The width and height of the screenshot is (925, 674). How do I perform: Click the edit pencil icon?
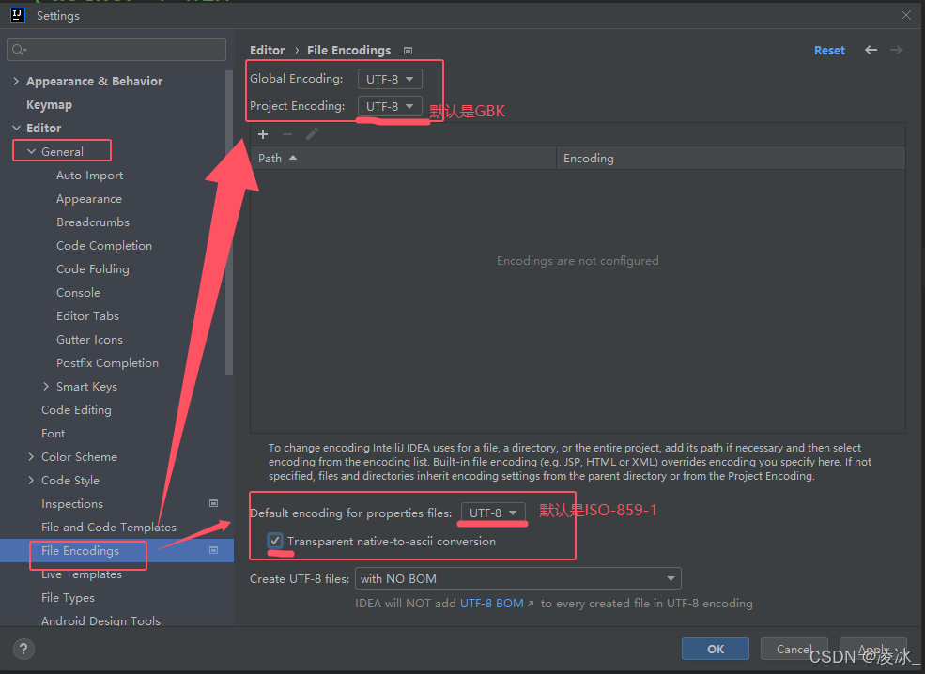[x=312, y=134]
